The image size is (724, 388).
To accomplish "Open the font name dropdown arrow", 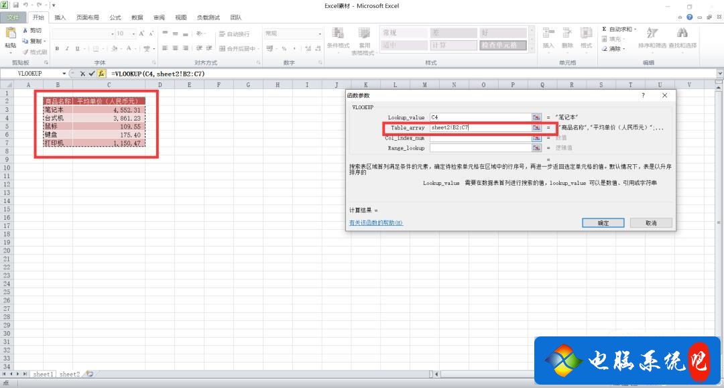I will [x=112, y=34].
